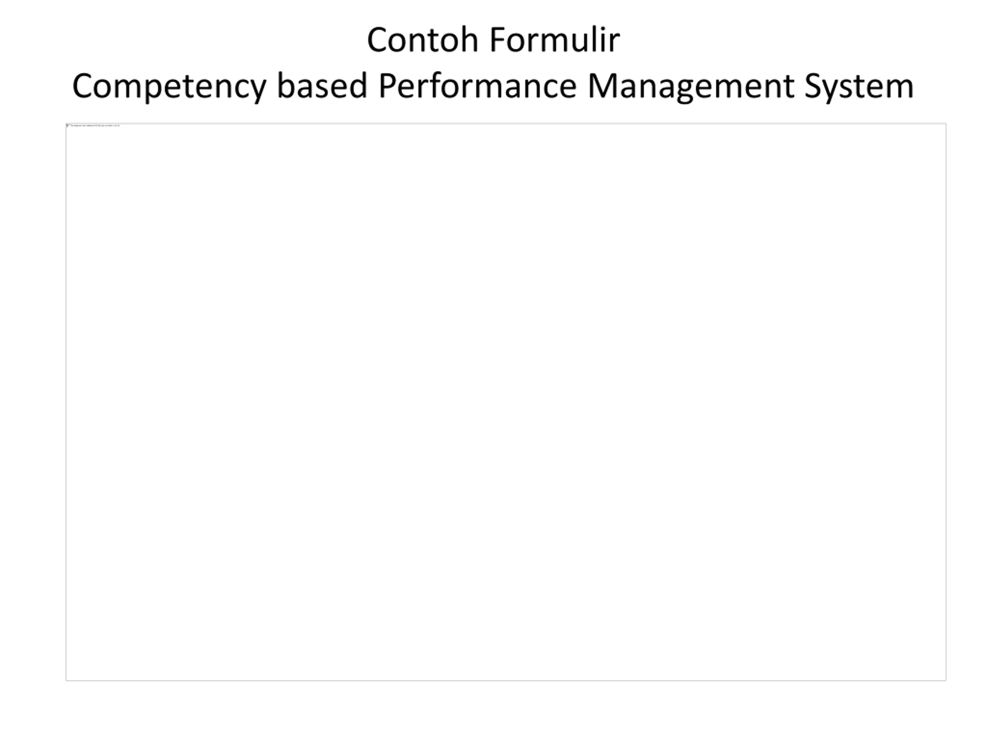Click the left border of the image frame
The height and width of the screenshot is (740, 987).
tap(66, 402)
